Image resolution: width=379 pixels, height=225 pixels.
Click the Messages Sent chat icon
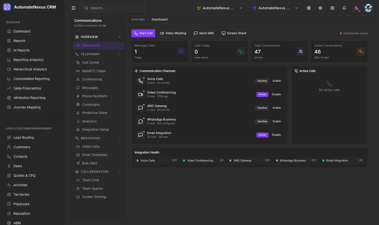pos(181,51)
